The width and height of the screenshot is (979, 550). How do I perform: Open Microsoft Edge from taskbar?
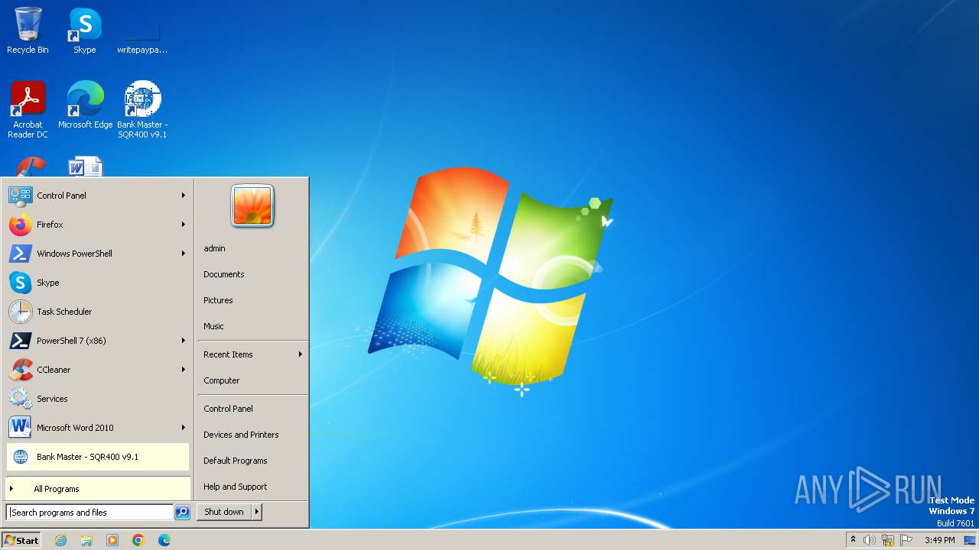164,540
